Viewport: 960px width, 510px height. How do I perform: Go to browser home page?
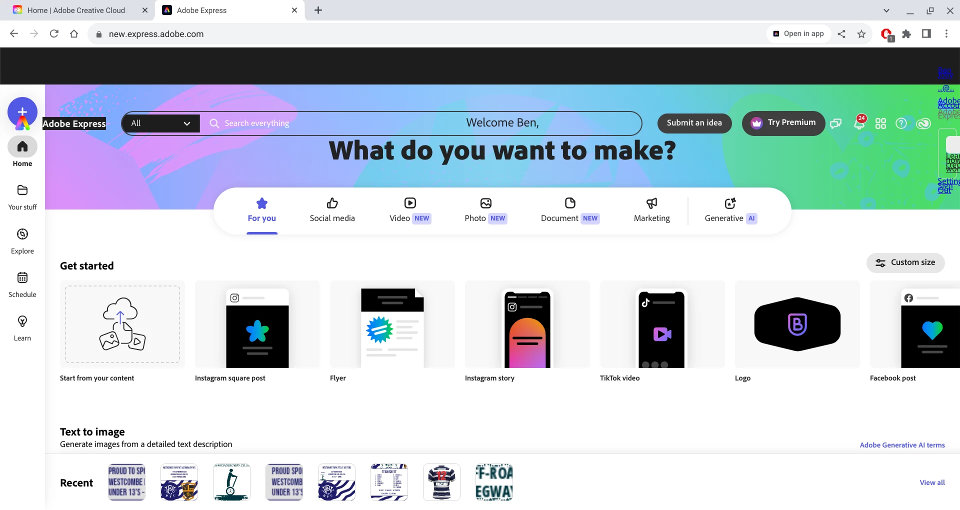74,34
